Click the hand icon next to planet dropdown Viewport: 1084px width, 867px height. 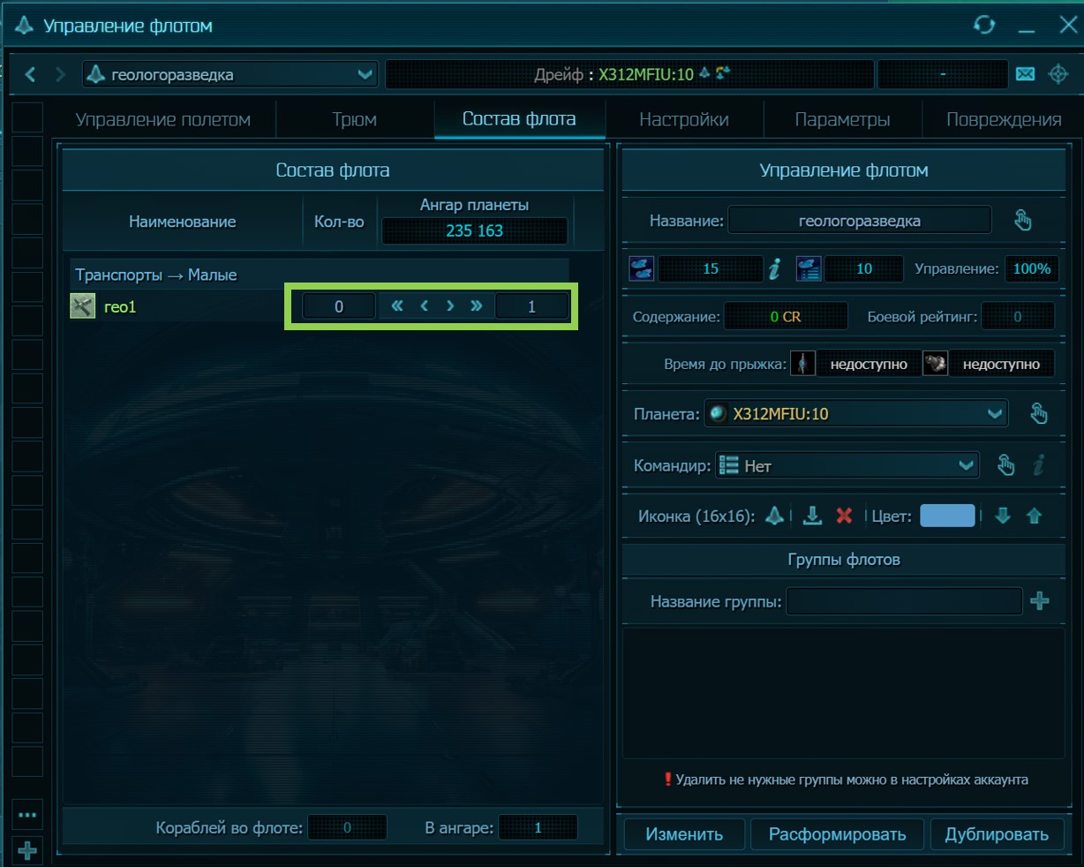coord(1039,413)
